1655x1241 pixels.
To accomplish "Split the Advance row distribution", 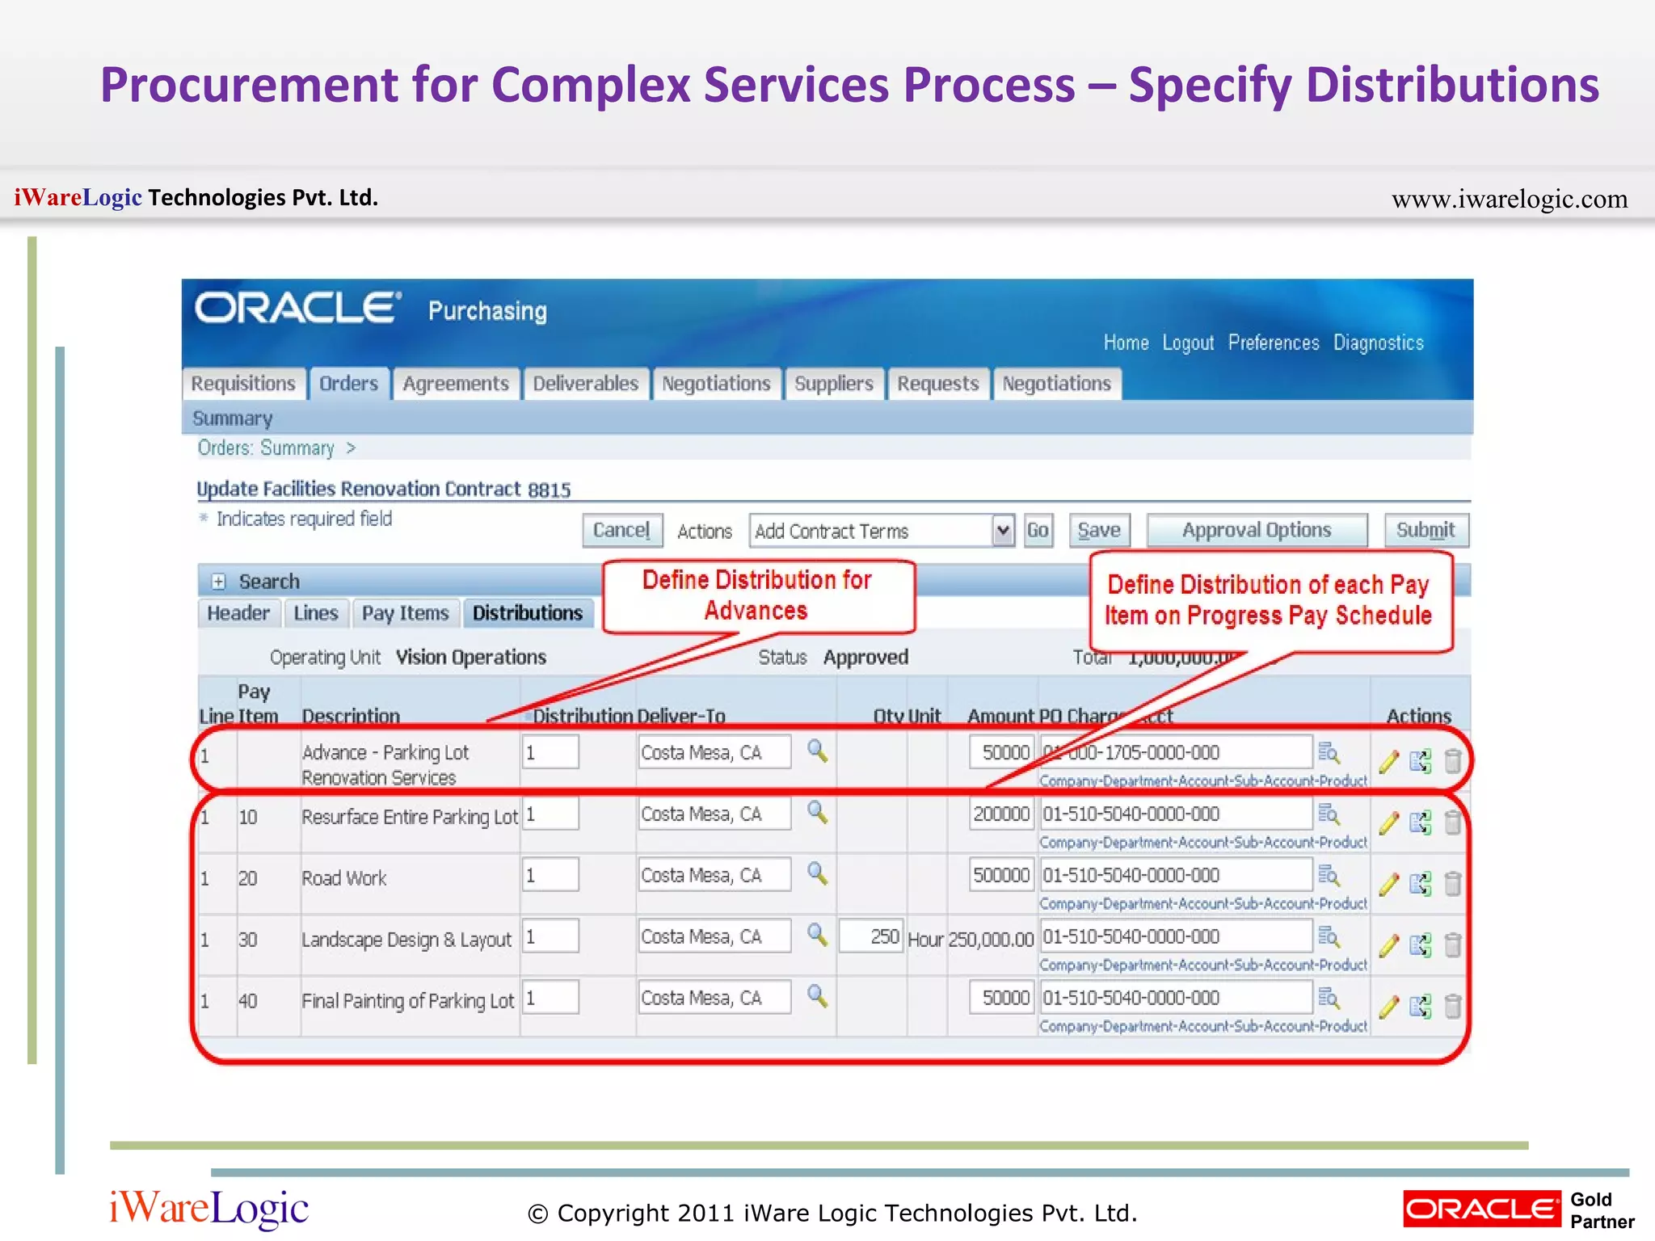I will click(1421, 761).
